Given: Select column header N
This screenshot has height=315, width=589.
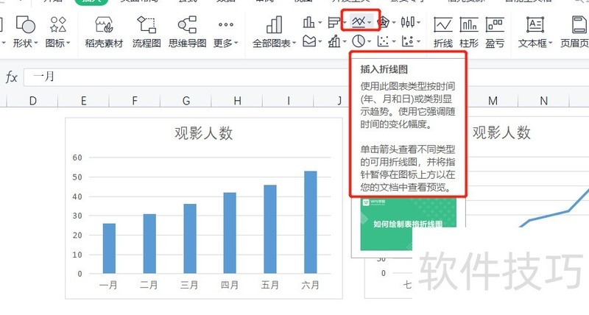Looking at the screenshot, I should [x=543, y=101].
